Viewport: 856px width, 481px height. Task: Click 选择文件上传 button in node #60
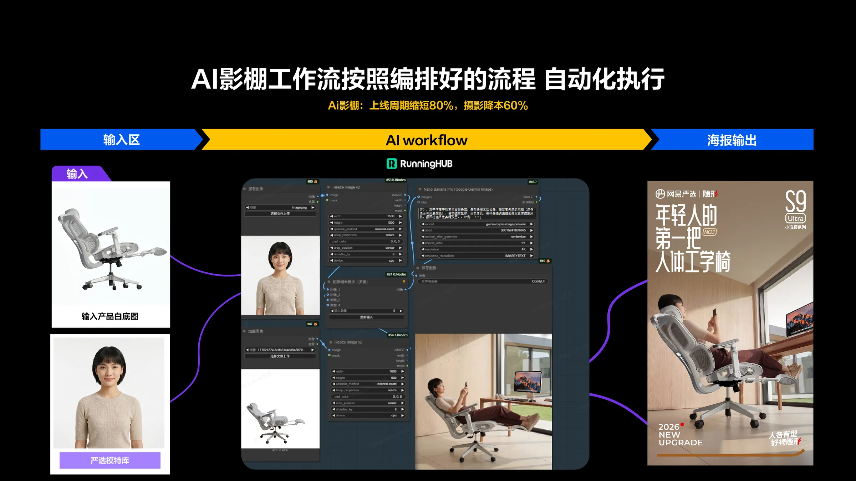(x=280, y=214)
